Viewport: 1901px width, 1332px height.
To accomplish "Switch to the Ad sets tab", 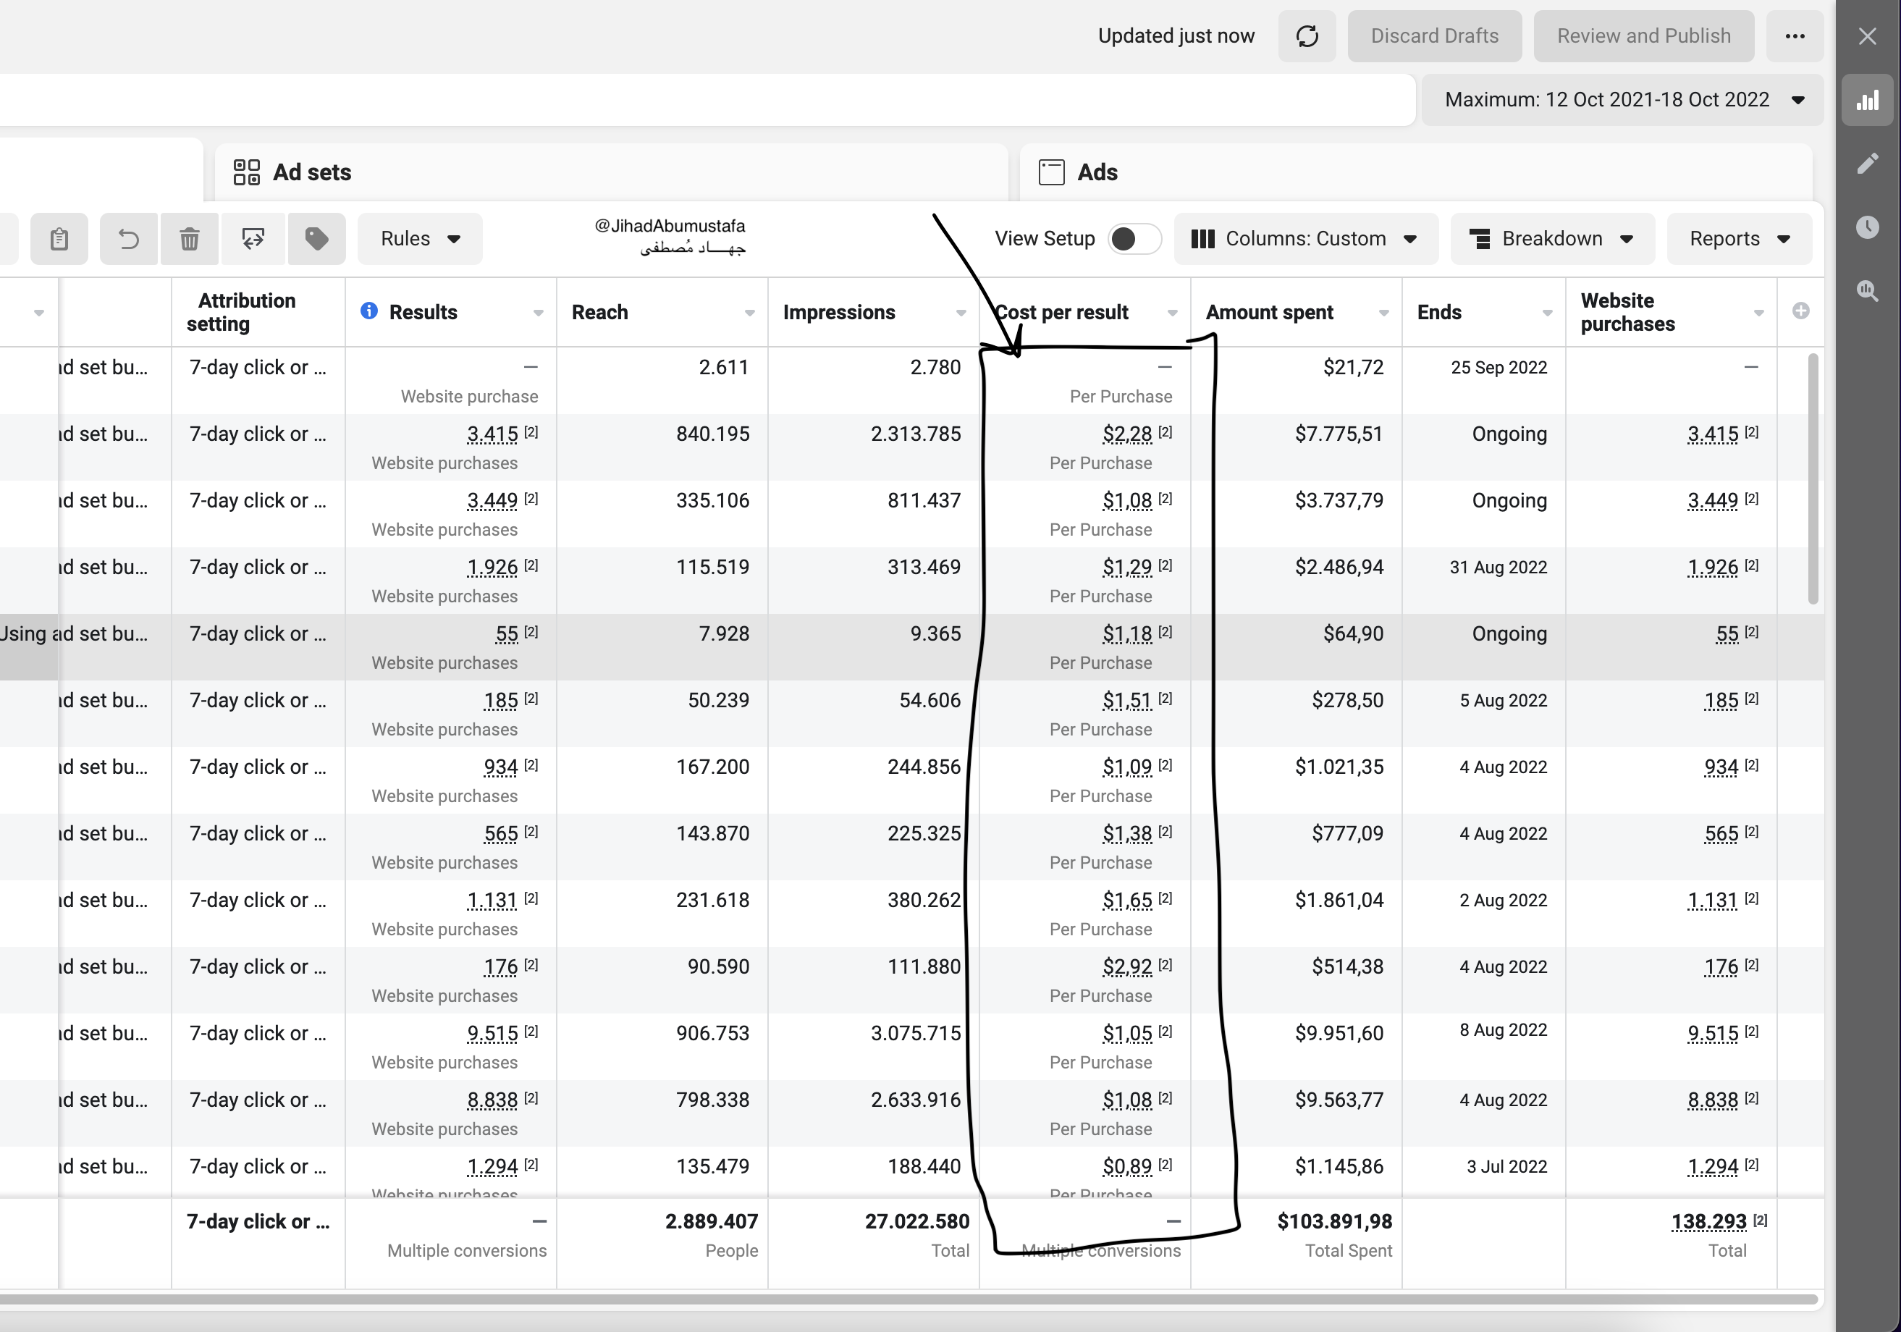I will coord(311,172).
